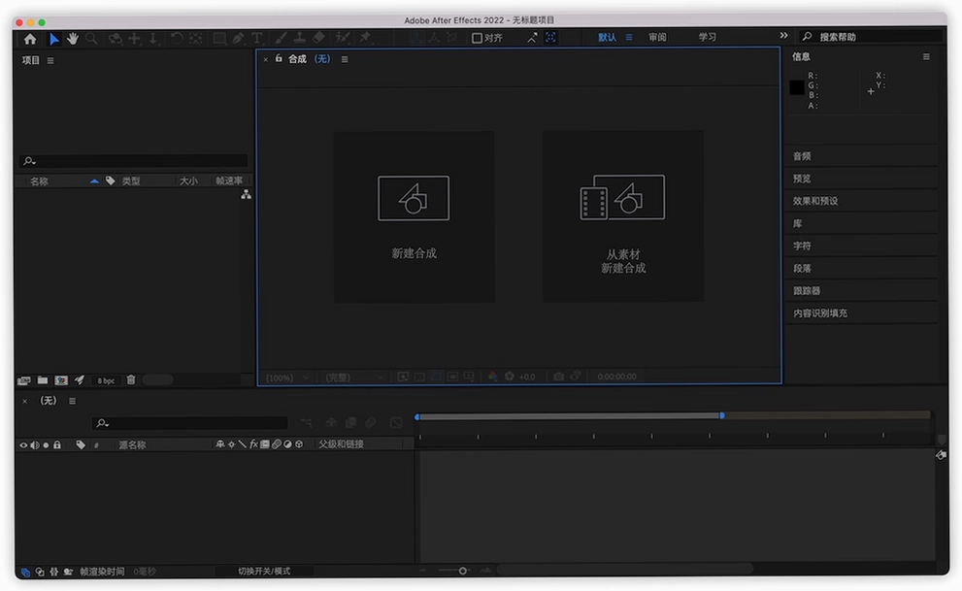Select the Pan Behind anchor point tool
962x591 pixels.
[196, 39]
